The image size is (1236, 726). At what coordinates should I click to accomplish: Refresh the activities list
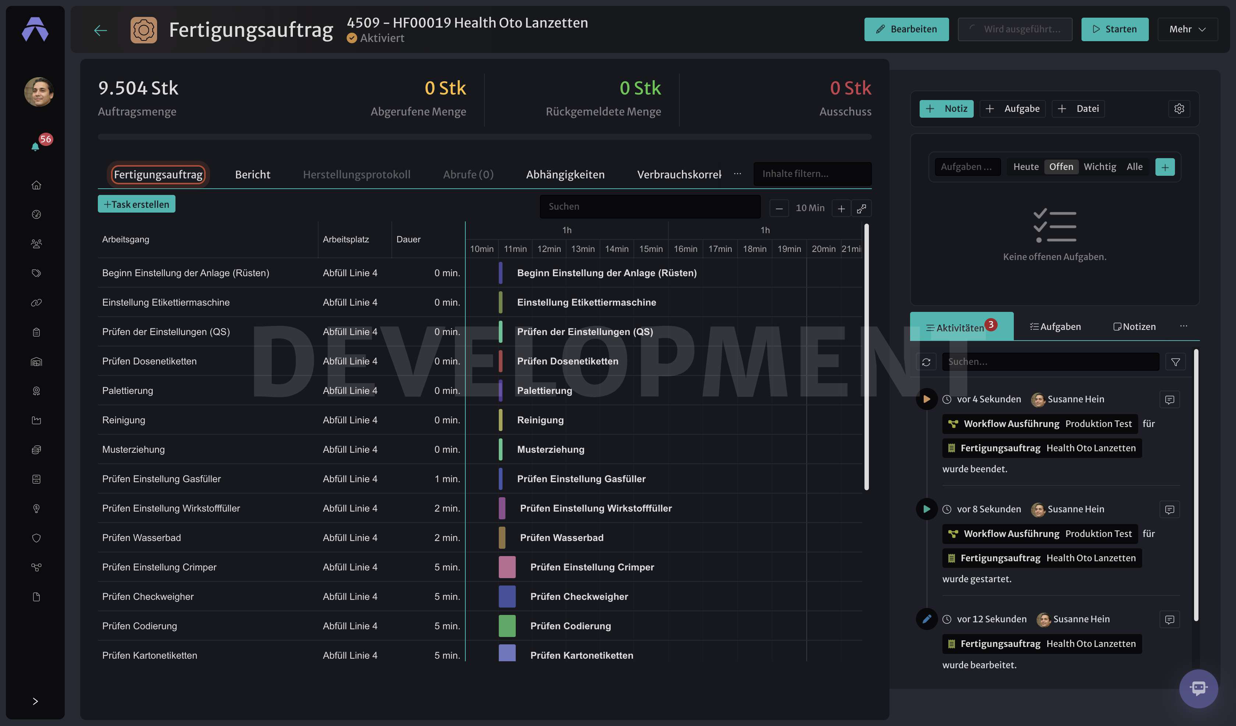click(926, 362)
